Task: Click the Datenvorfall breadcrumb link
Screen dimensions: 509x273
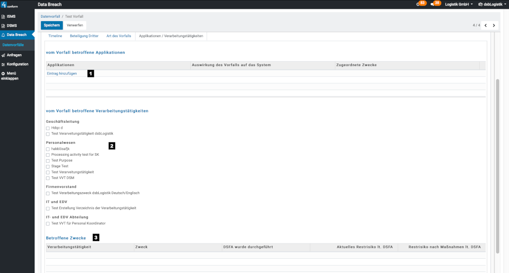Action: (x=50, y=16)
